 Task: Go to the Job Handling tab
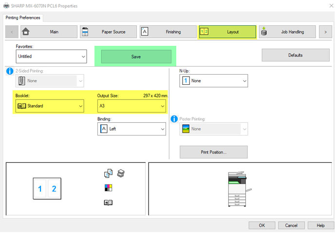click(x=287, y=32)
